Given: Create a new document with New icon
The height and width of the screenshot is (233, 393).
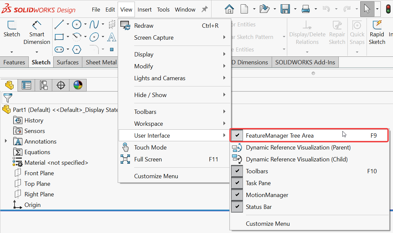Looking at the screenshot, I should coord(244,9).
